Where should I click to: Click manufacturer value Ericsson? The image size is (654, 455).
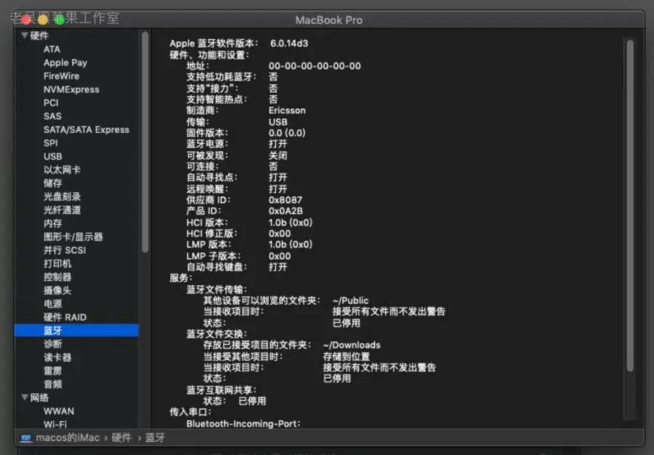pyautogui.click(x=287, y=110)
